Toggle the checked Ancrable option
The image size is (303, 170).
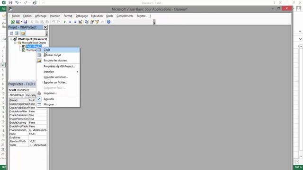pos(58,99)
